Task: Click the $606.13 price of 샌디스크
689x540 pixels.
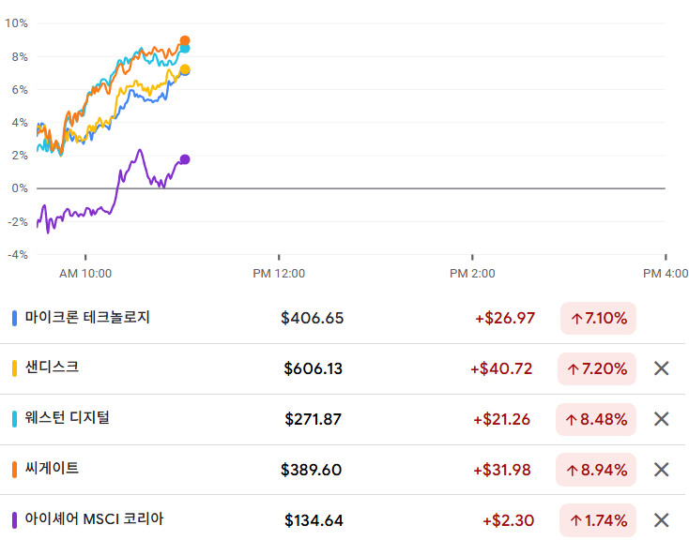Action: point(313,368)
